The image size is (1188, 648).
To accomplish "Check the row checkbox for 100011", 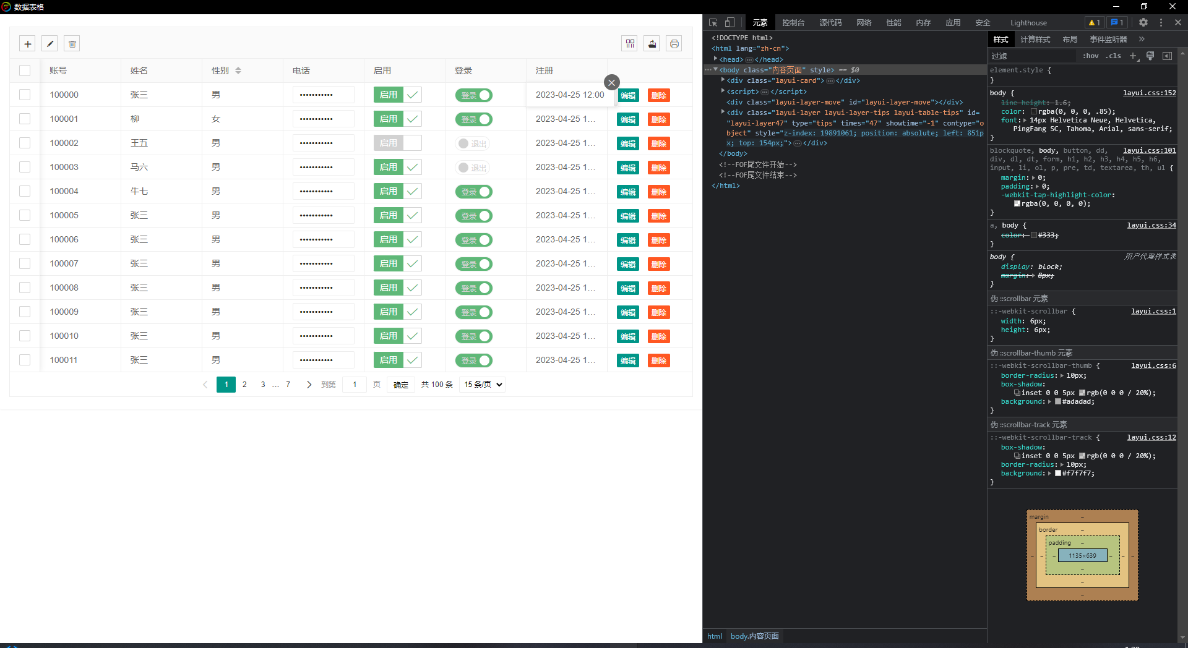I will [x=25, y=360].
